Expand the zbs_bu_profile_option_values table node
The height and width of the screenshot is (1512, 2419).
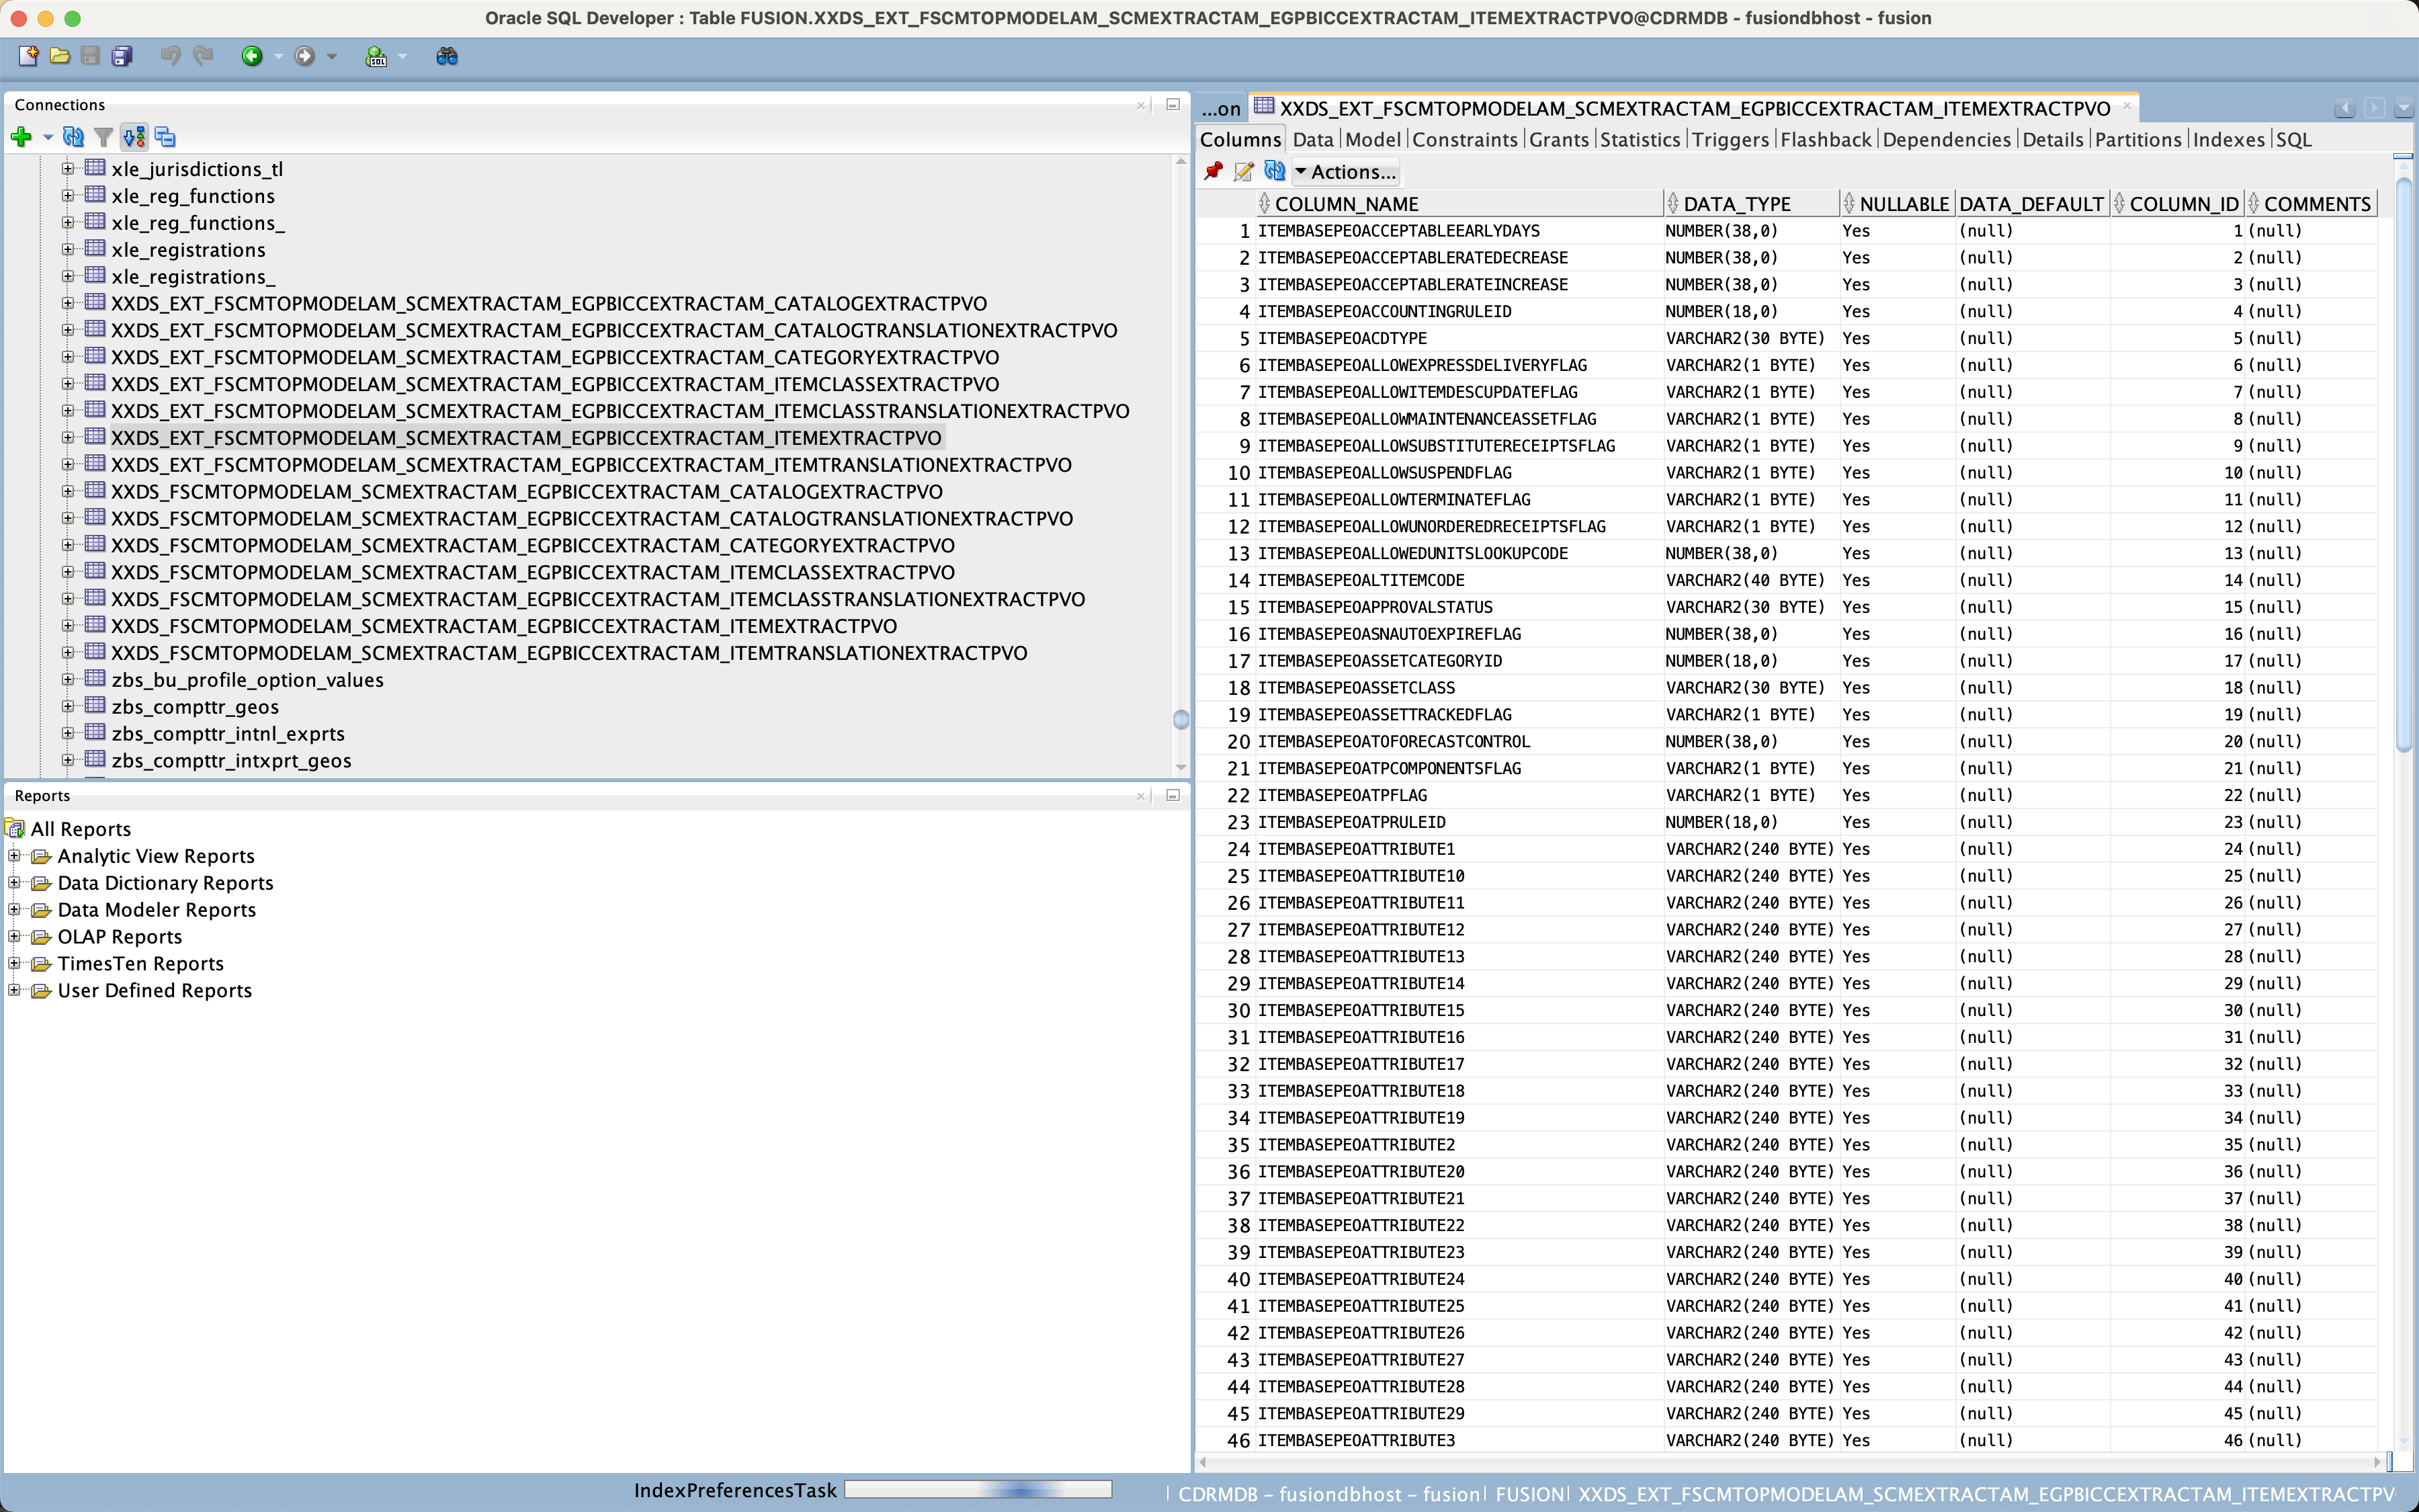pyautogui.click(x=68, y=680)
